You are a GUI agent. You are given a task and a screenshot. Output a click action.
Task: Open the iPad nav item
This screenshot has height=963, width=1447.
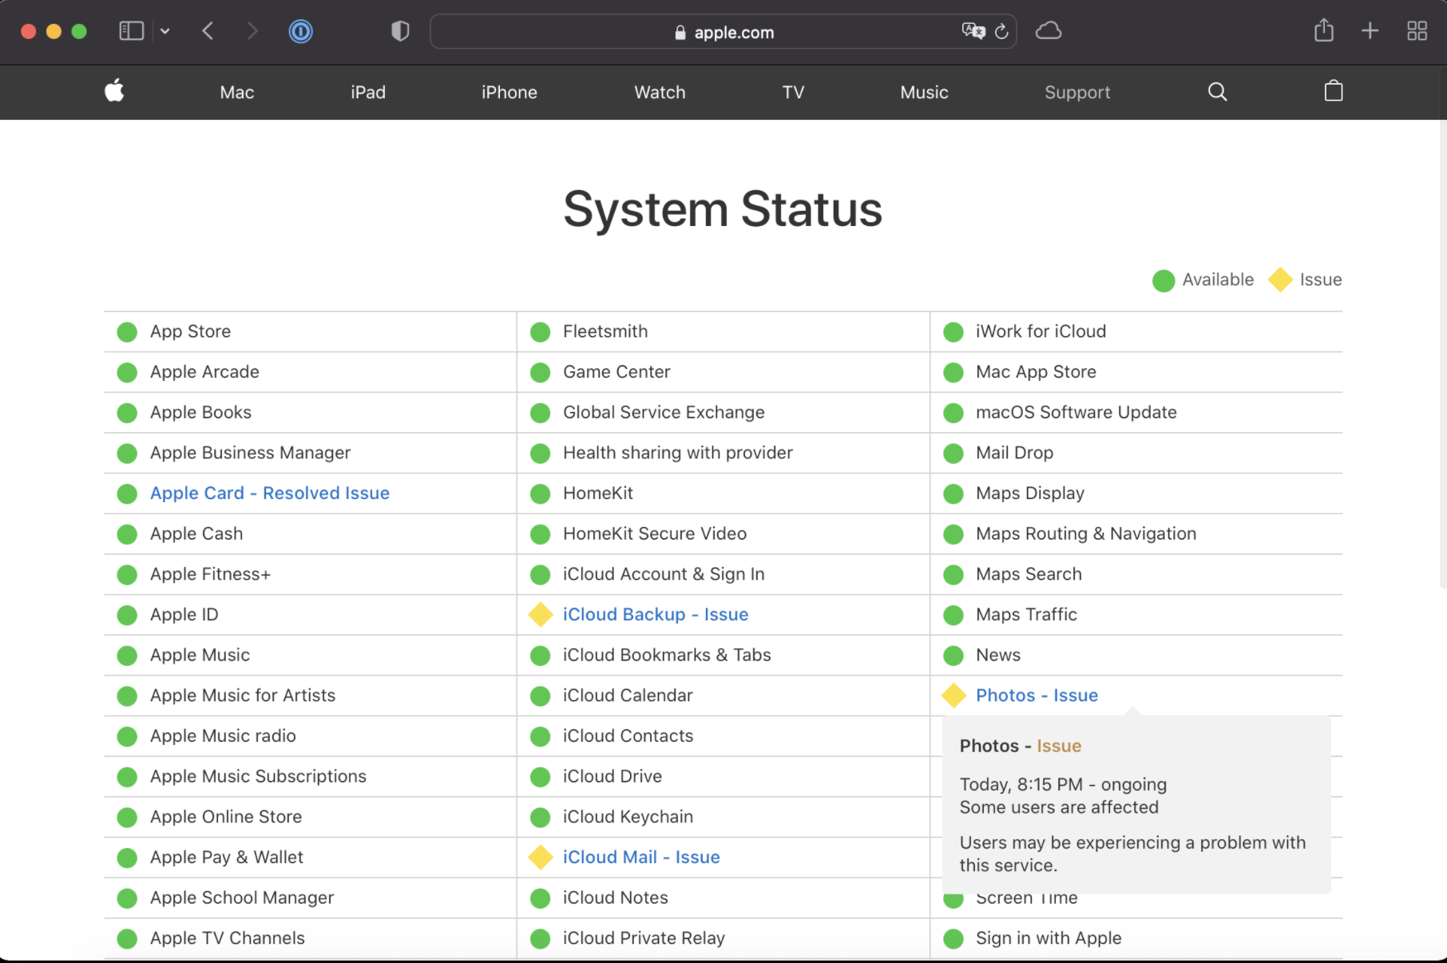368,92
